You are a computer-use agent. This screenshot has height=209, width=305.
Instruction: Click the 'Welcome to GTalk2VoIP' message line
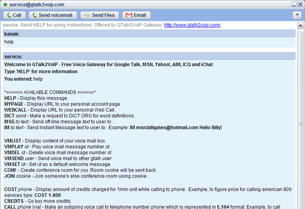click(x=109, y=65)
